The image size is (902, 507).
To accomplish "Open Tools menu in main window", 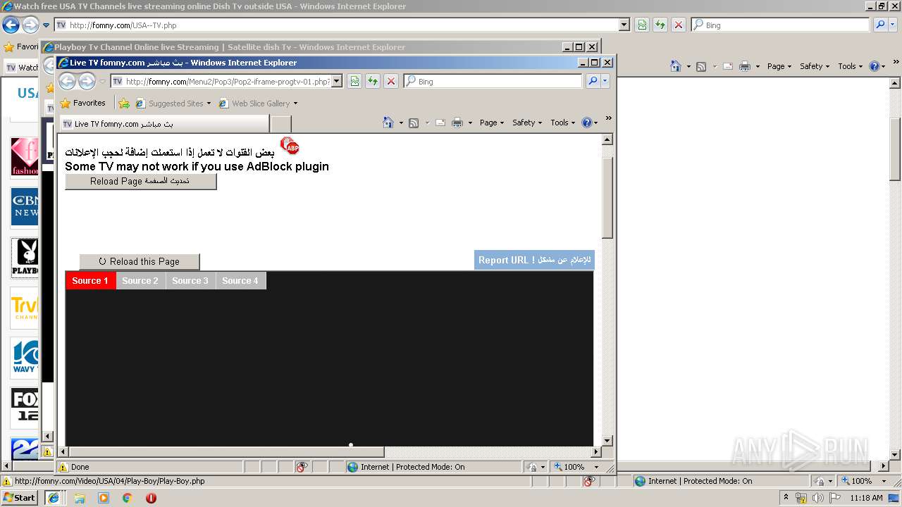I will (x=851, y=66).
